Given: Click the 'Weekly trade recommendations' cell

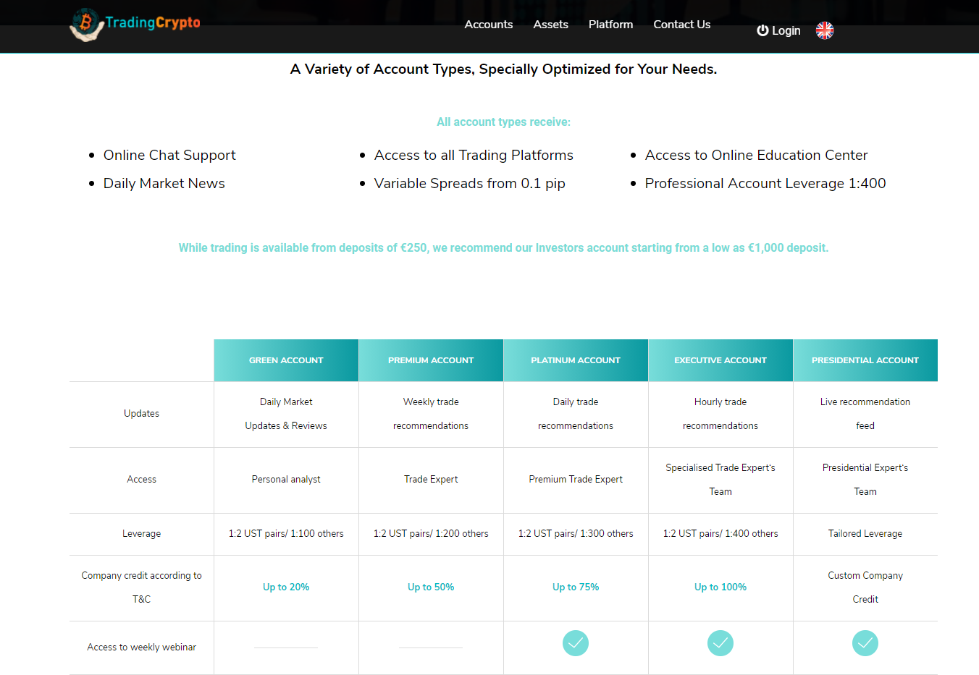Looking at the screenshot, I should [431, 414].
